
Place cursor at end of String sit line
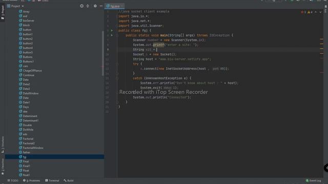tap(157, 50)
